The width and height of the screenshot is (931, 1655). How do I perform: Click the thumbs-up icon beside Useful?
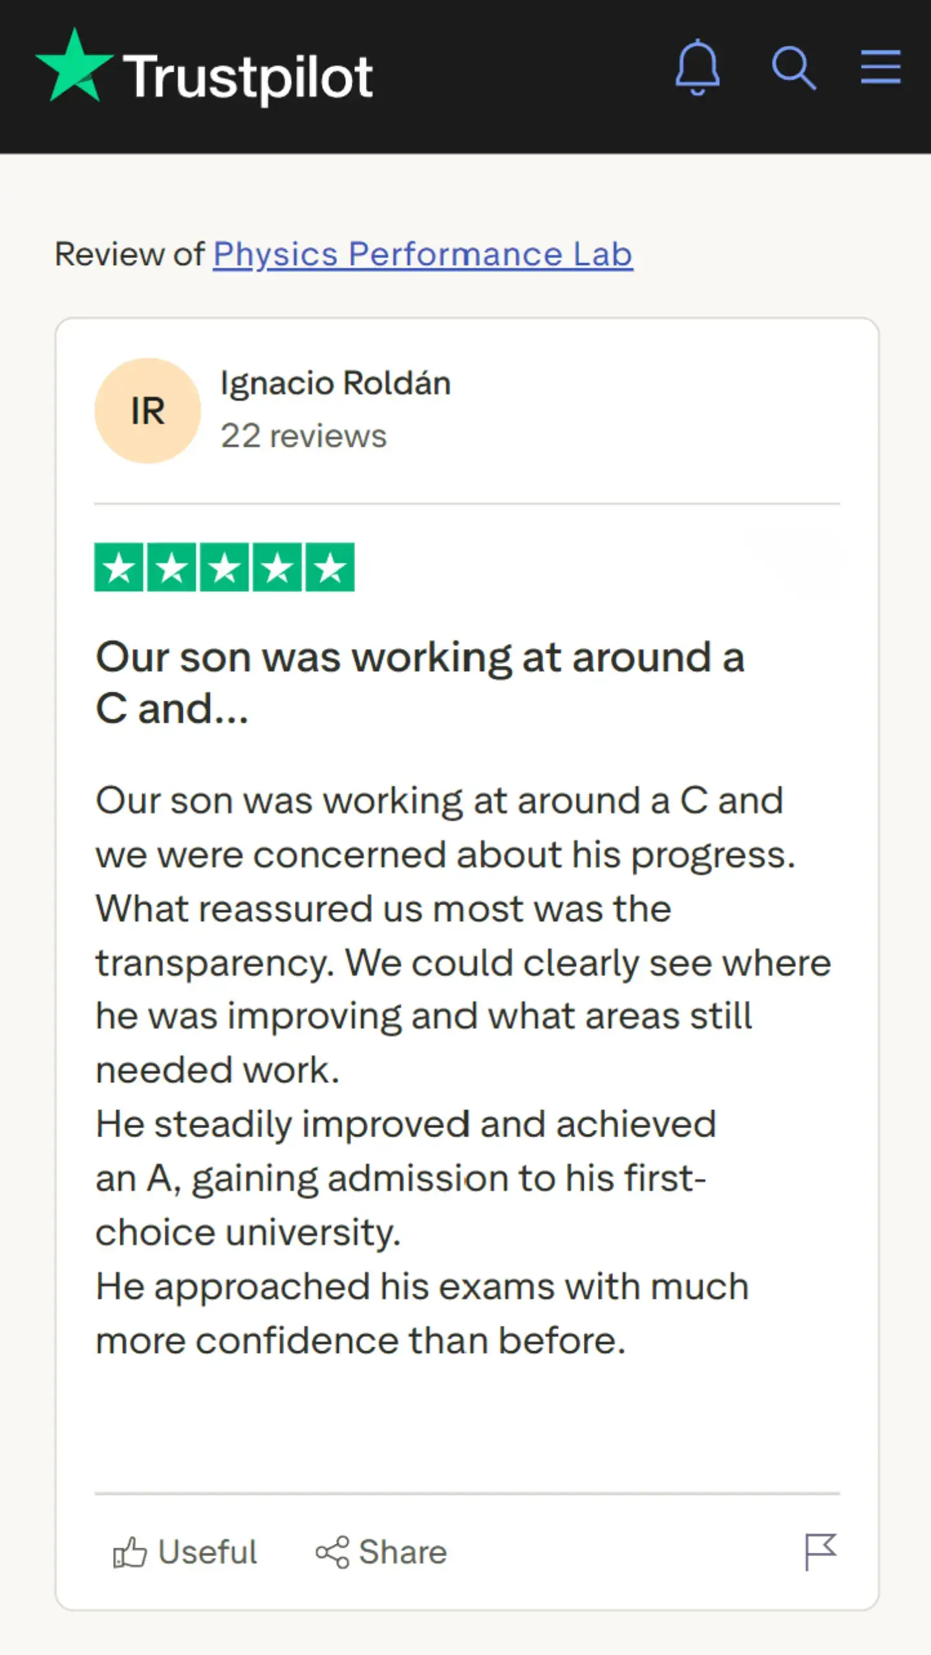click(129, 1552)
